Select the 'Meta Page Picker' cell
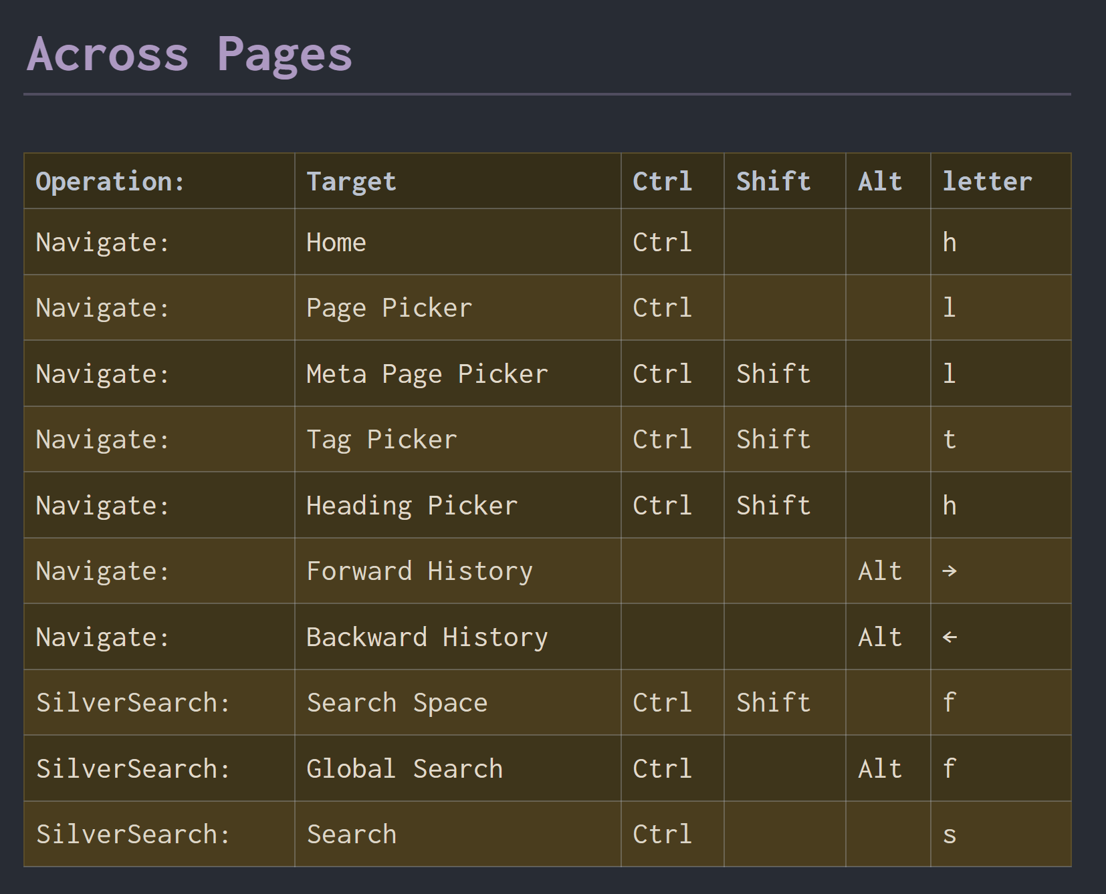 coord(427,374)
